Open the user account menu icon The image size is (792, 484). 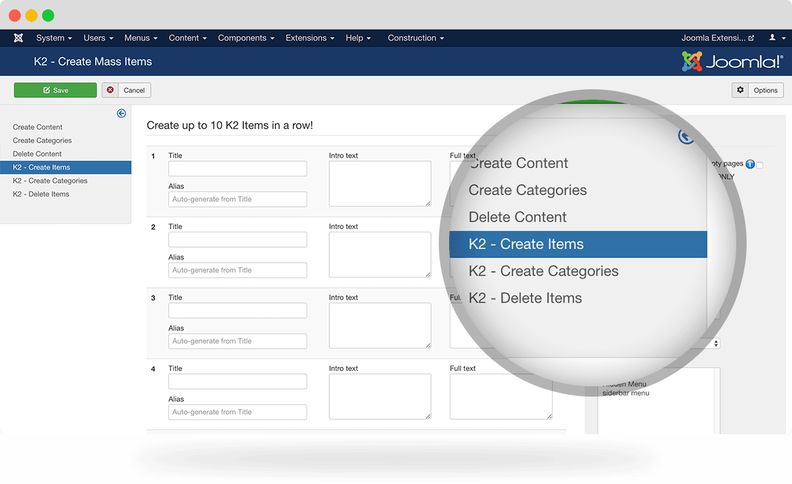click(x=775, y=38)
